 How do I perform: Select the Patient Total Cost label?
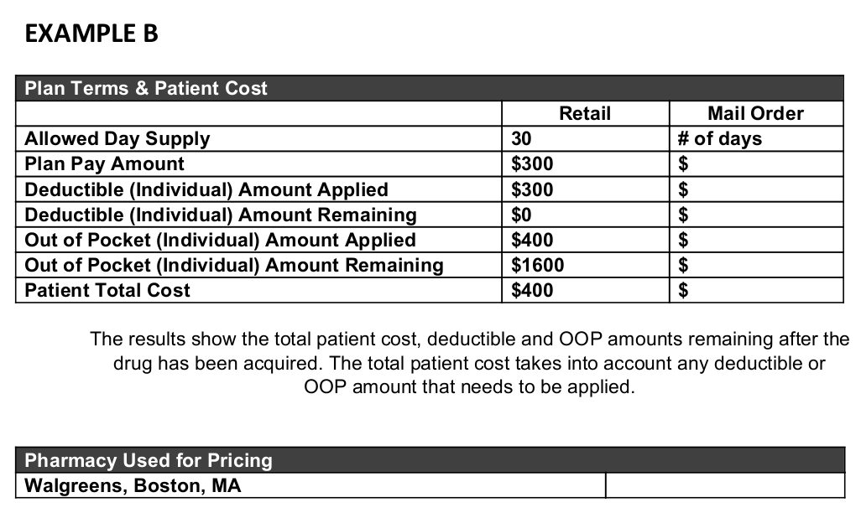point(107,290)
